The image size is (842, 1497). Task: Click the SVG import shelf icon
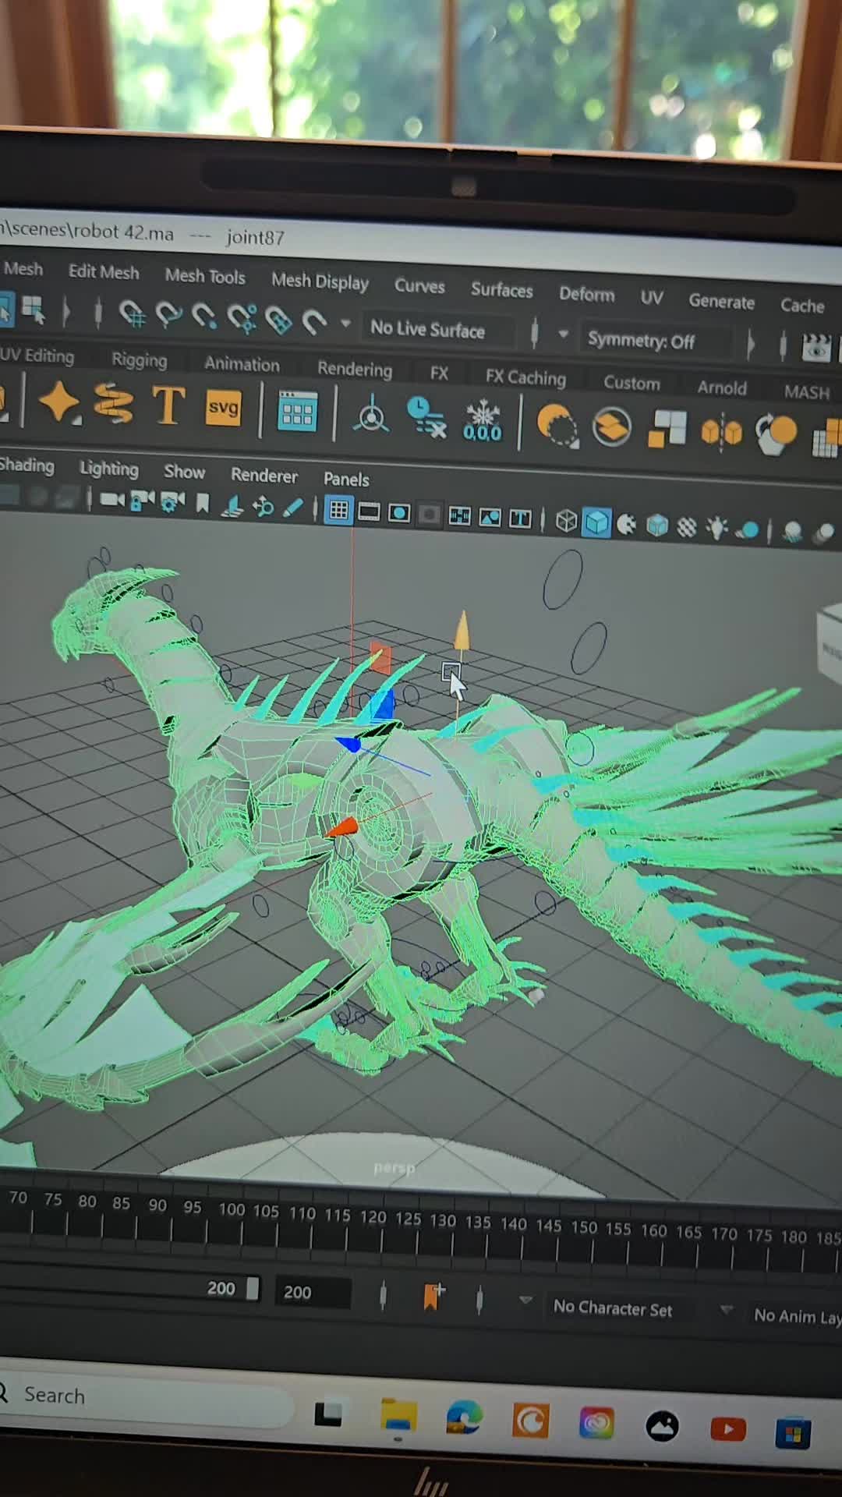[x=223, y=408]
